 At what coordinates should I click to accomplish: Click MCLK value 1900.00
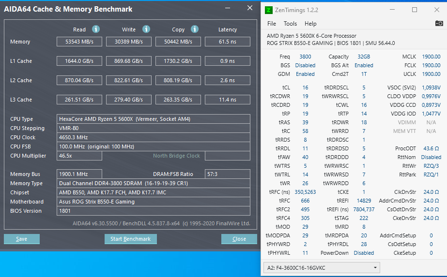click(431, 57)
